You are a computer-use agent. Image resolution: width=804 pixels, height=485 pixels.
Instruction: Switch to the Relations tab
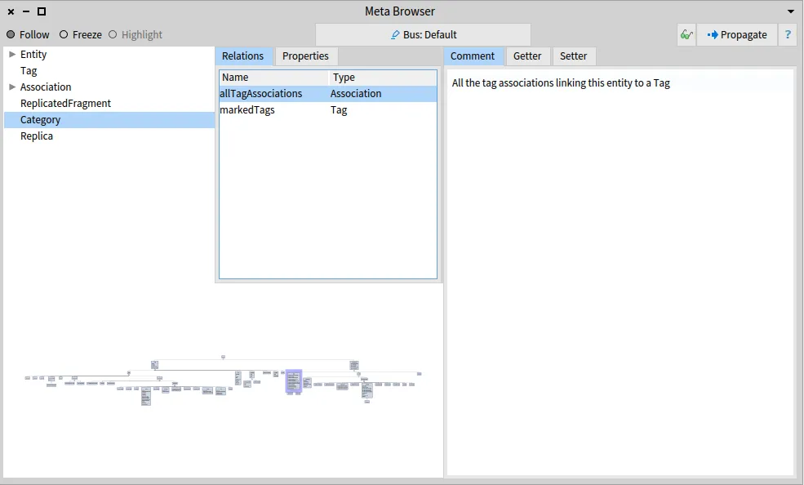pyautogui.click(x=243, y=56)
